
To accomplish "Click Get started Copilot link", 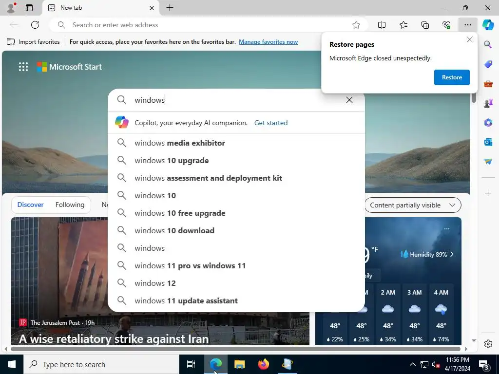I will pyautogui.click(x=271, y=123).
